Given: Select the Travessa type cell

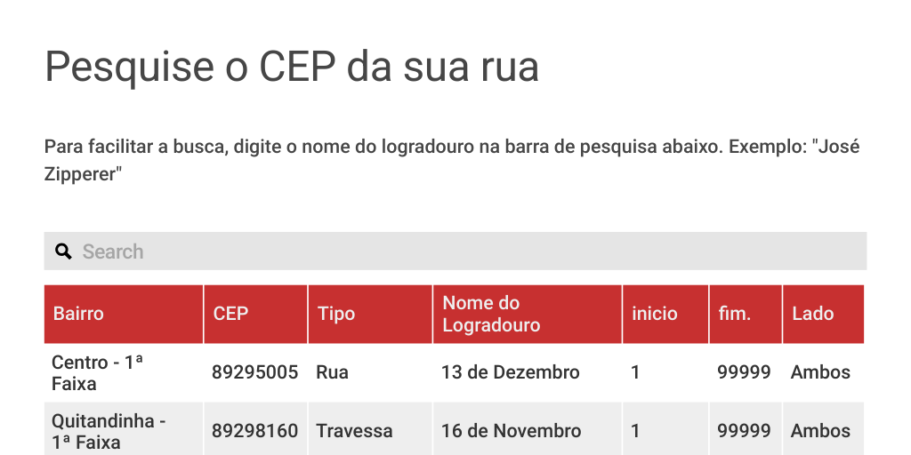Looking at the screenshot, I should (x=354, y=431).
